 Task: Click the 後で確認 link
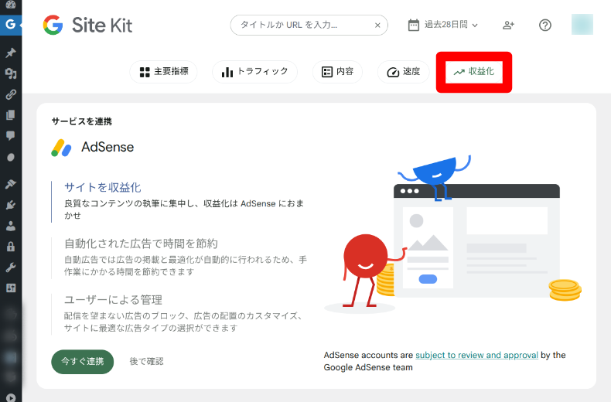(x=146, y=362)
